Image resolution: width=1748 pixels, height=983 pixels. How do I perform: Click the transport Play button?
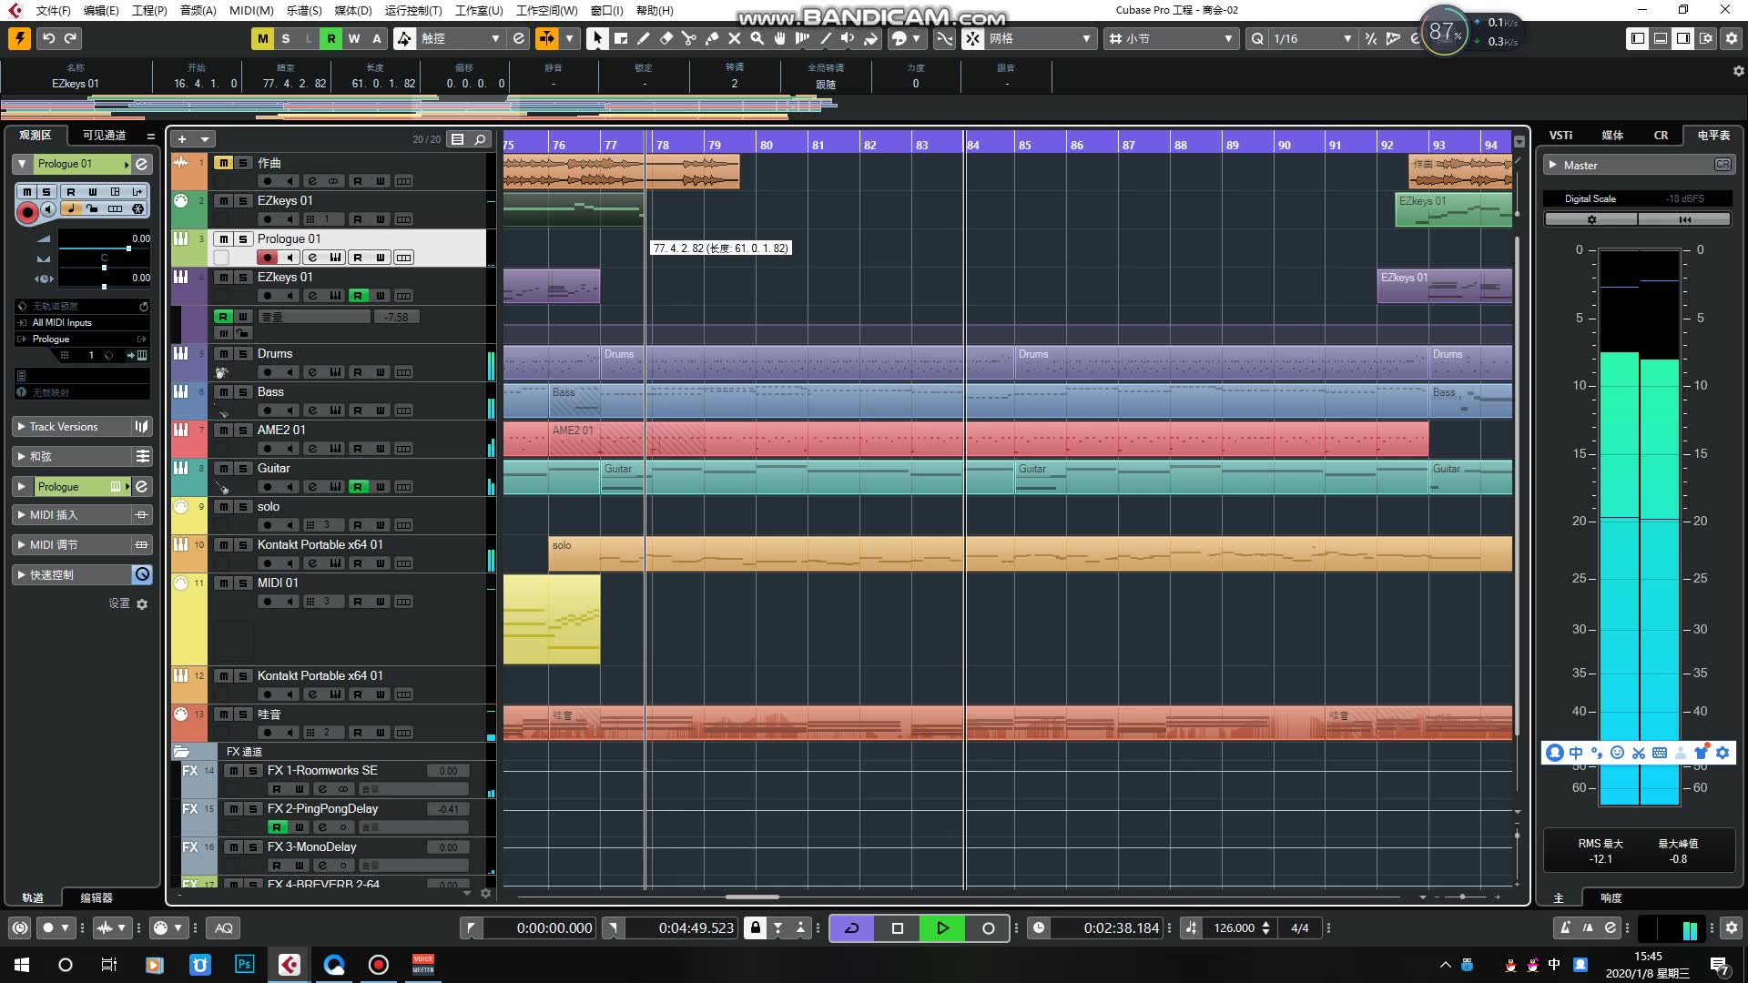point(943,928)
